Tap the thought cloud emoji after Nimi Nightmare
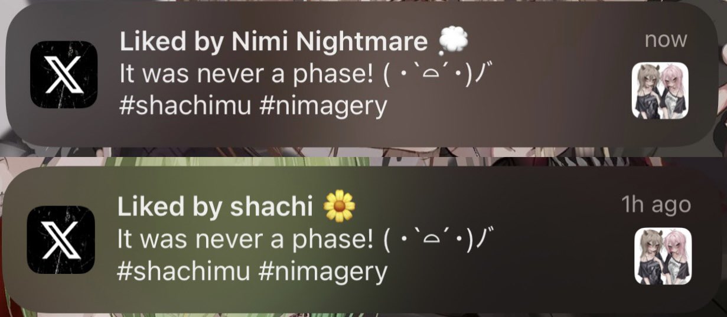727x317 pixels. click(x=454, y=41)
